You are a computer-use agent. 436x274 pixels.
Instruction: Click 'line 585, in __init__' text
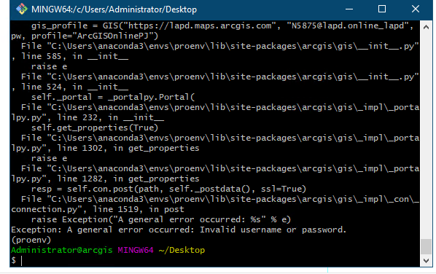75,56
